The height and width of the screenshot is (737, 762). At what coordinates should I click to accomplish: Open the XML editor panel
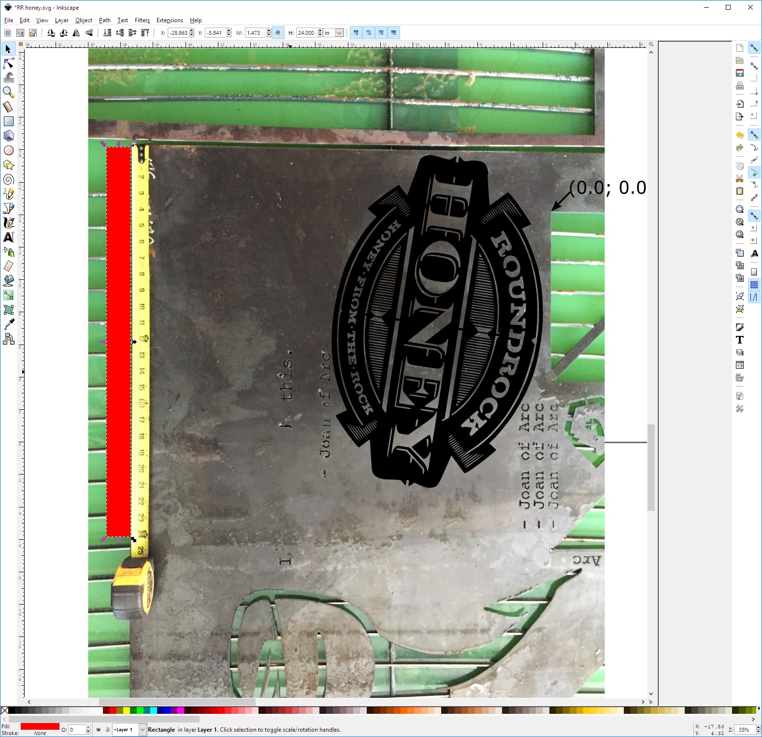(739, 365)
